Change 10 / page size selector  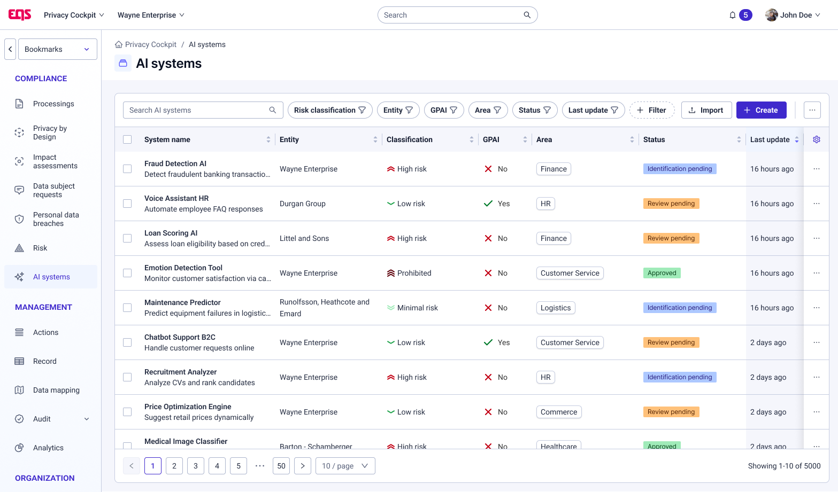pyautogui.click(x=345, y=466)
